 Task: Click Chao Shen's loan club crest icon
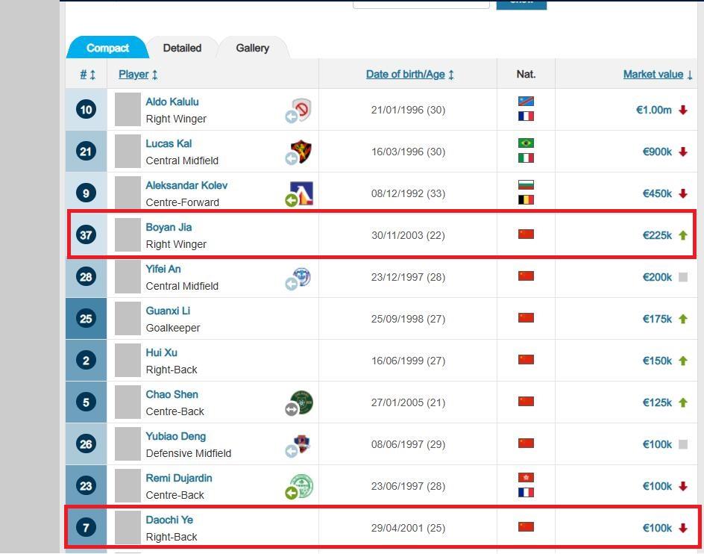pos(302,402)
